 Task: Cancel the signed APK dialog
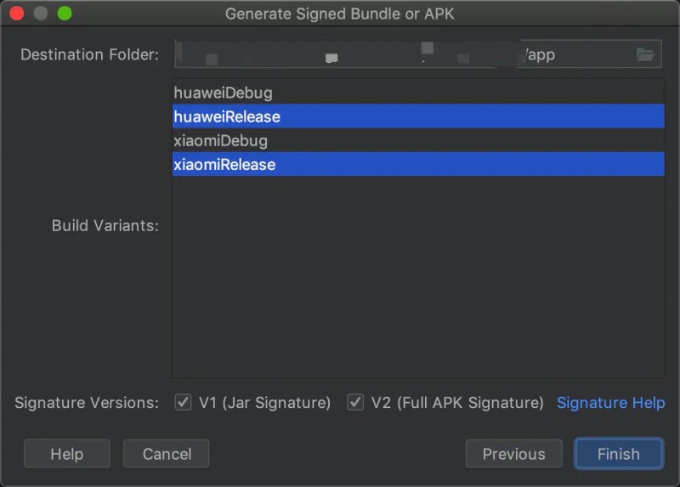pyautogui.click(x=167, y=454)
